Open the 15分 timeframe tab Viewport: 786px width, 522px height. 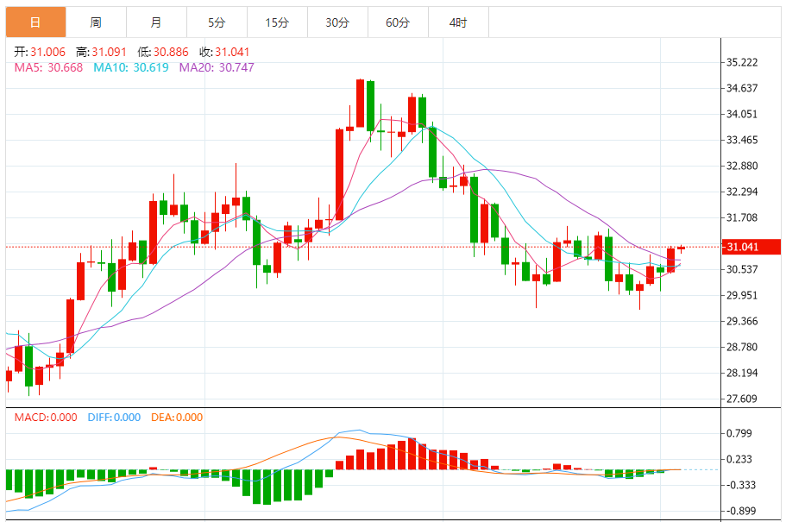[x=277, y=22]
